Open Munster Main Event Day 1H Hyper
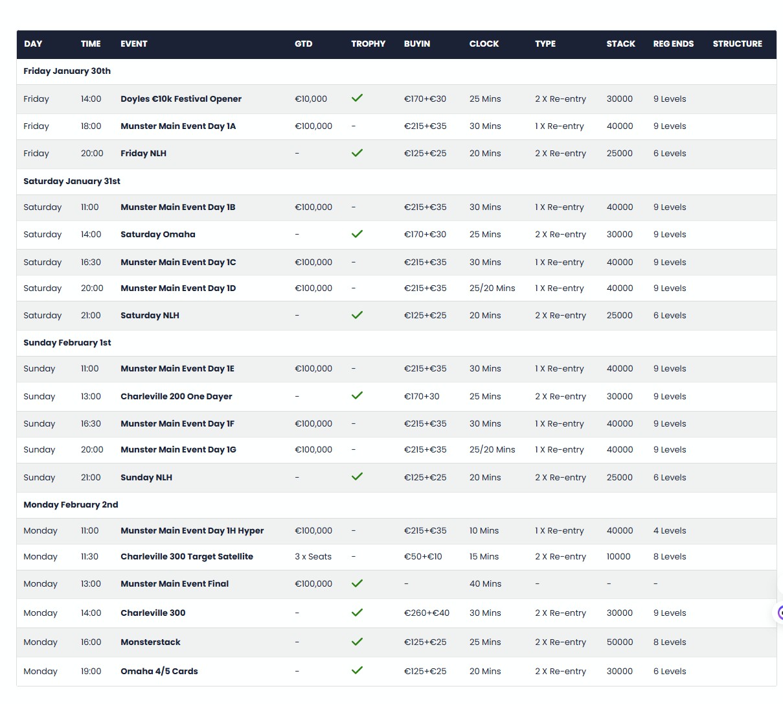Viewport: 783px width, 704px height. coord(192,531)
